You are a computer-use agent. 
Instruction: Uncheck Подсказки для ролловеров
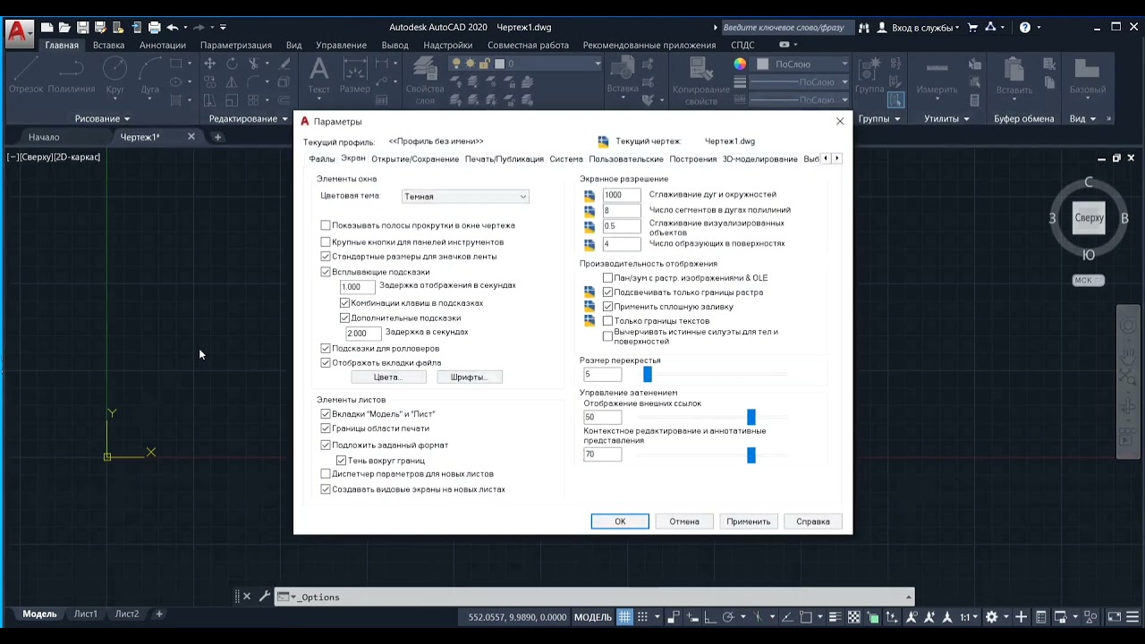(326, 348)
